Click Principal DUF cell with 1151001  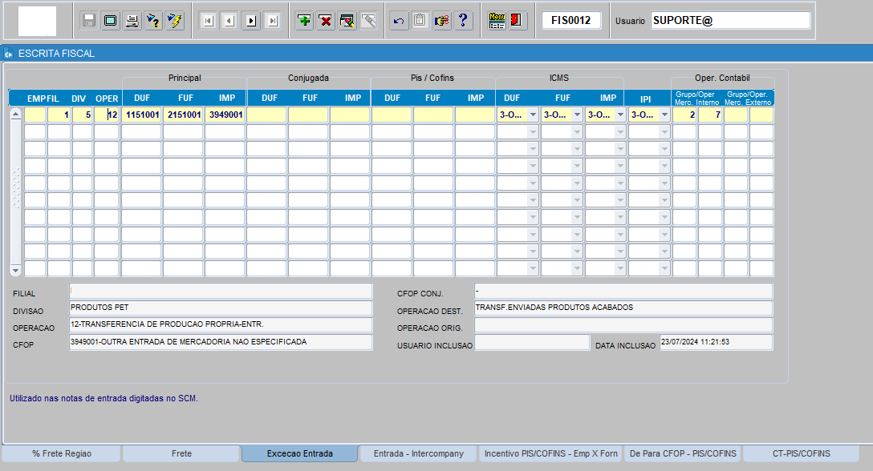[142, 115]
